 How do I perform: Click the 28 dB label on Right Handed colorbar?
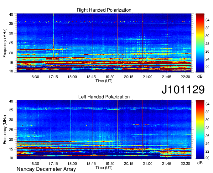(207, 44)
